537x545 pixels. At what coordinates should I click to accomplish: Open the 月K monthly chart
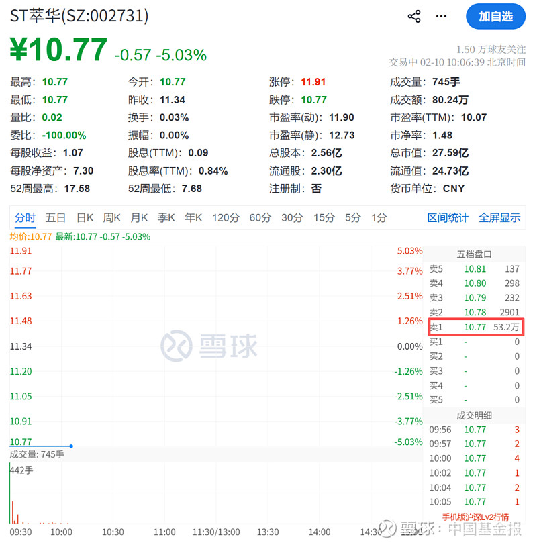138,218
